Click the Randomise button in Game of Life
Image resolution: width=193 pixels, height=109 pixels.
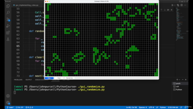pyautogui.click(x=70, y=78)
